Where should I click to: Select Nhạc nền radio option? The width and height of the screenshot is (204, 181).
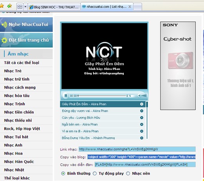coord(128,174)
